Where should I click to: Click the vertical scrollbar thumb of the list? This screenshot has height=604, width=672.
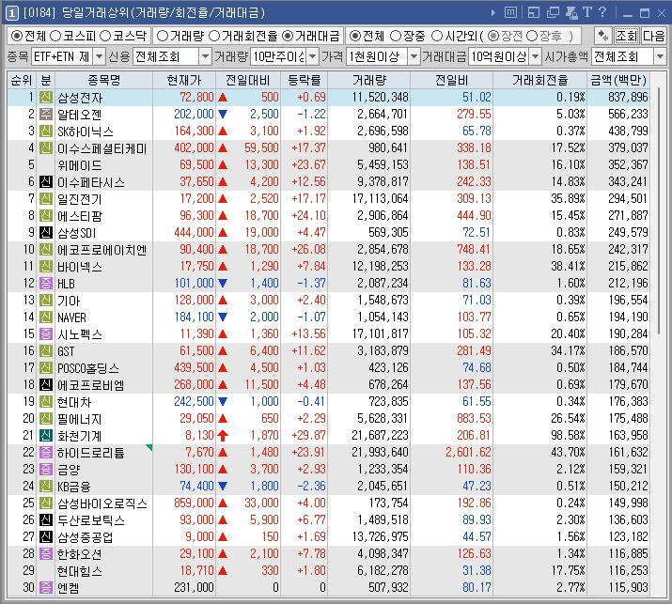point(659,209)
